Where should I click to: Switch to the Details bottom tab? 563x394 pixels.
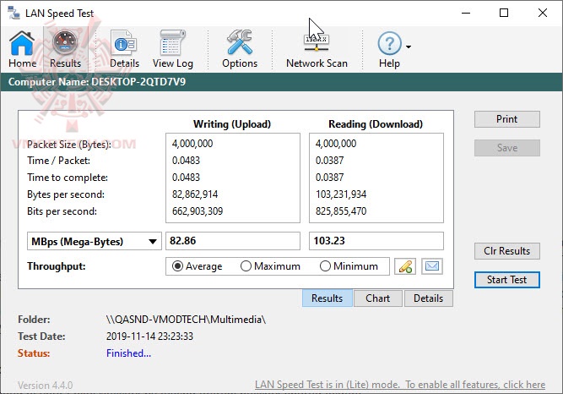[x=428, y=298]
